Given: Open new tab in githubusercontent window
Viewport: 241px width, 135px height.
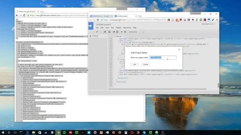Looking at the screenshot, I should [42, 12].
